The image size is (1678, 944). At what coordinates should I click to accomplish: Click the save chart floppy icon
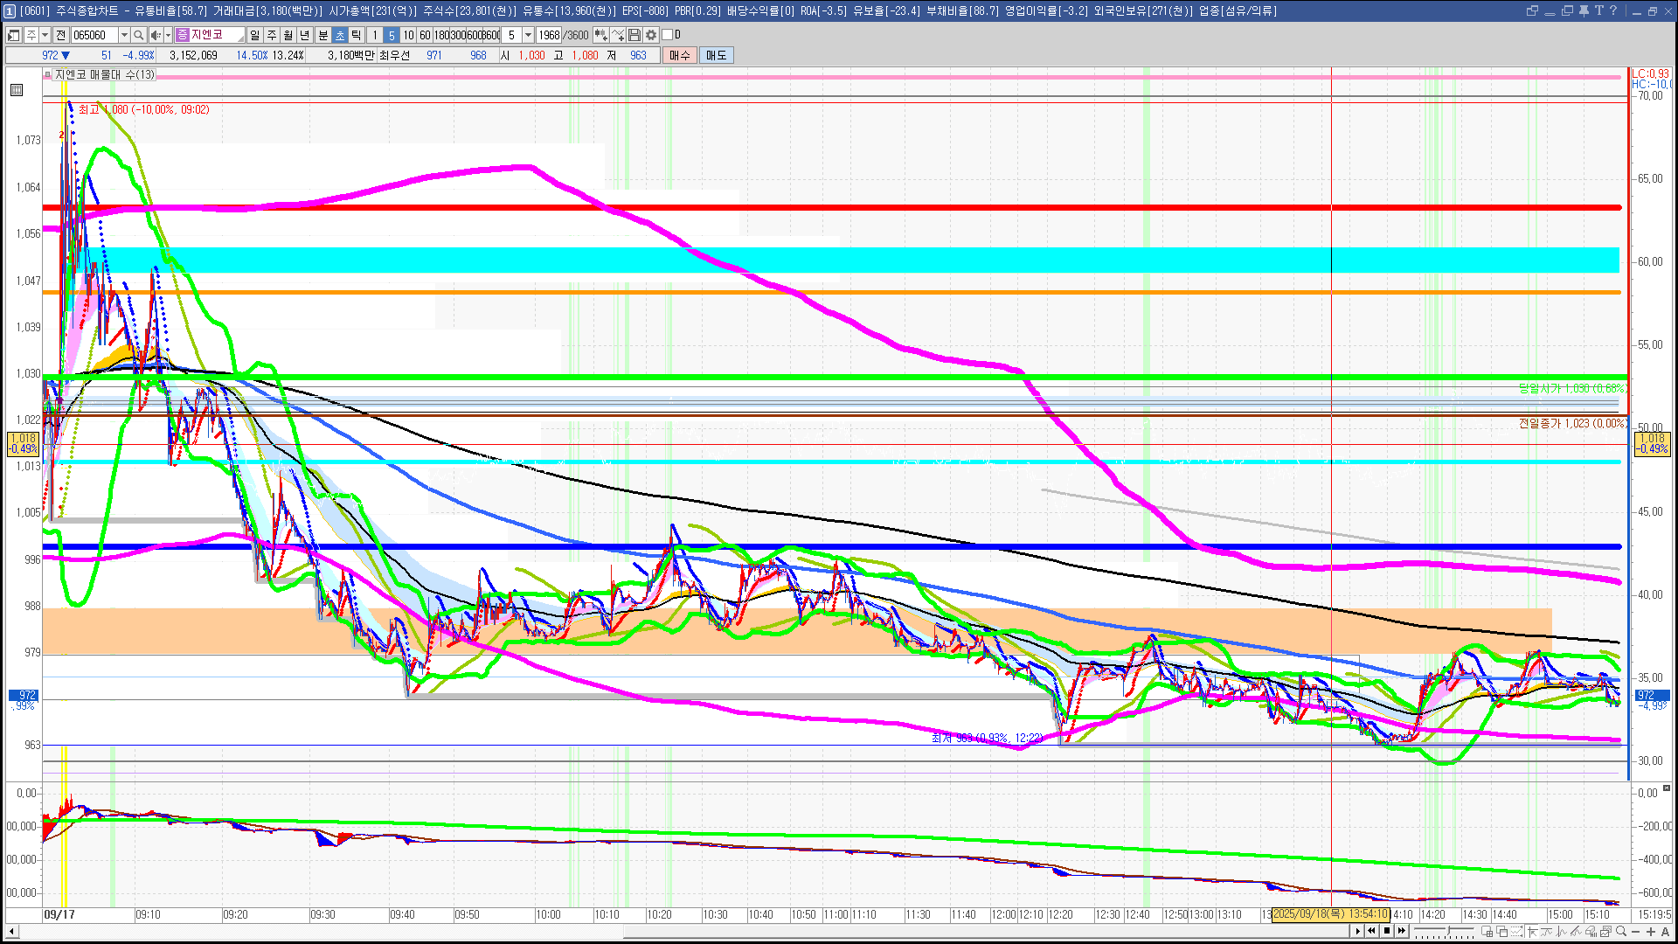click(x=634, y=35)
